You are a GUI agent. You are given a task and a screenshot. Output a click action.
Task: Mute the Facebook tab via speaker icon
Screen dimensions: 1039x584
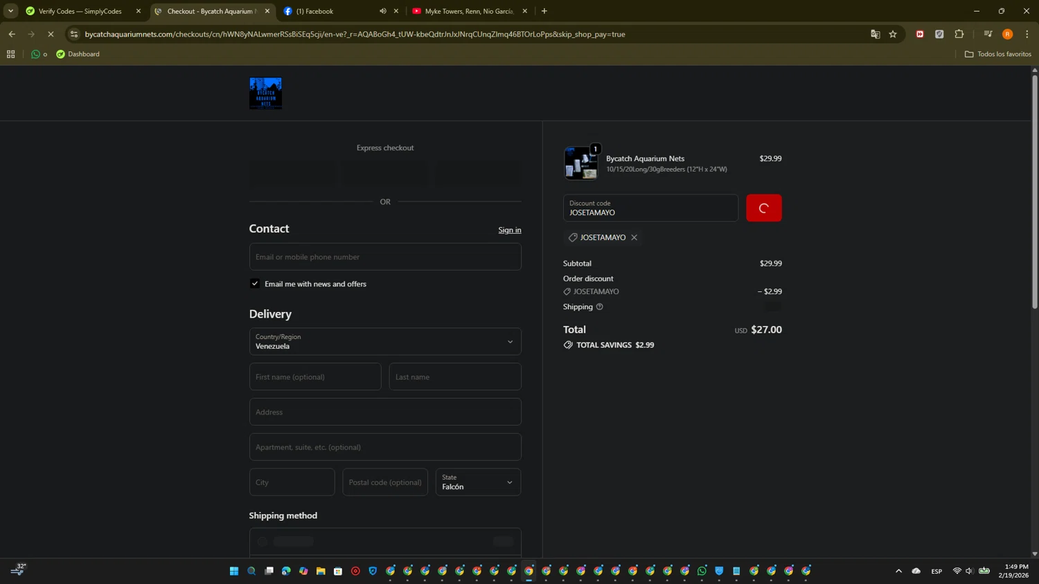click(382, 11)
